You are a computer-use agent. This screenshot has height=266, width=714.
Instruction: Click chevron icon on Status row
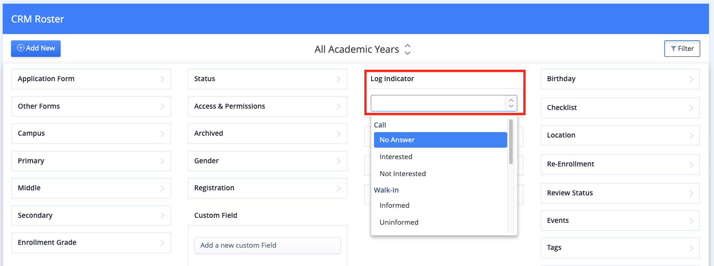point(339,79)
